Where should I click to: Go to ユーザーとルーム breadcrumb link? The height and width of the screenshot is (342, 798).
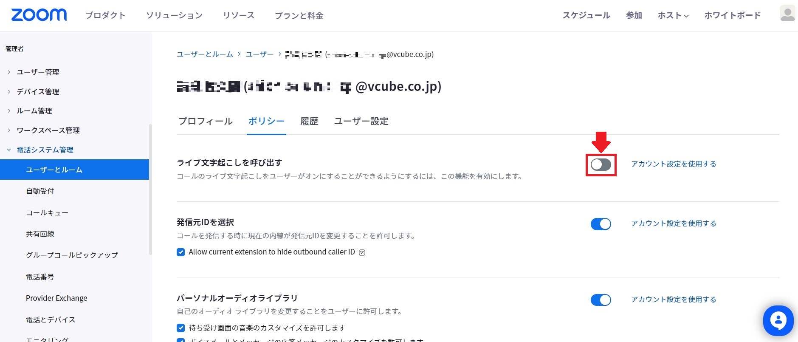pyautogui.click(x=205, y=54)
